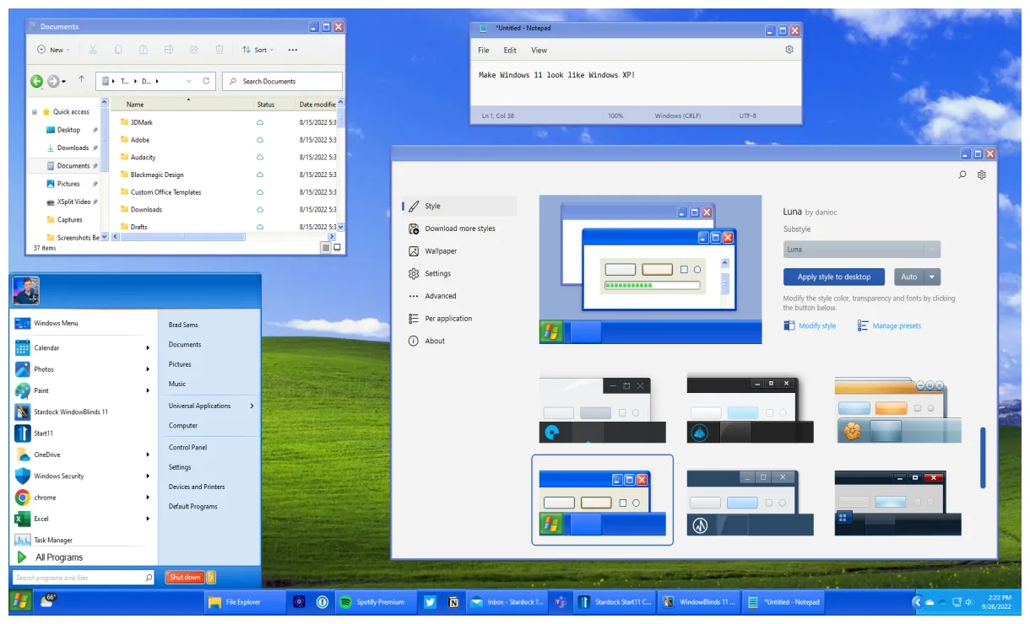Select Style in the WindowBlinds sidebar
This screenshot has width=1030, height=624.
[x=431, y=205]
